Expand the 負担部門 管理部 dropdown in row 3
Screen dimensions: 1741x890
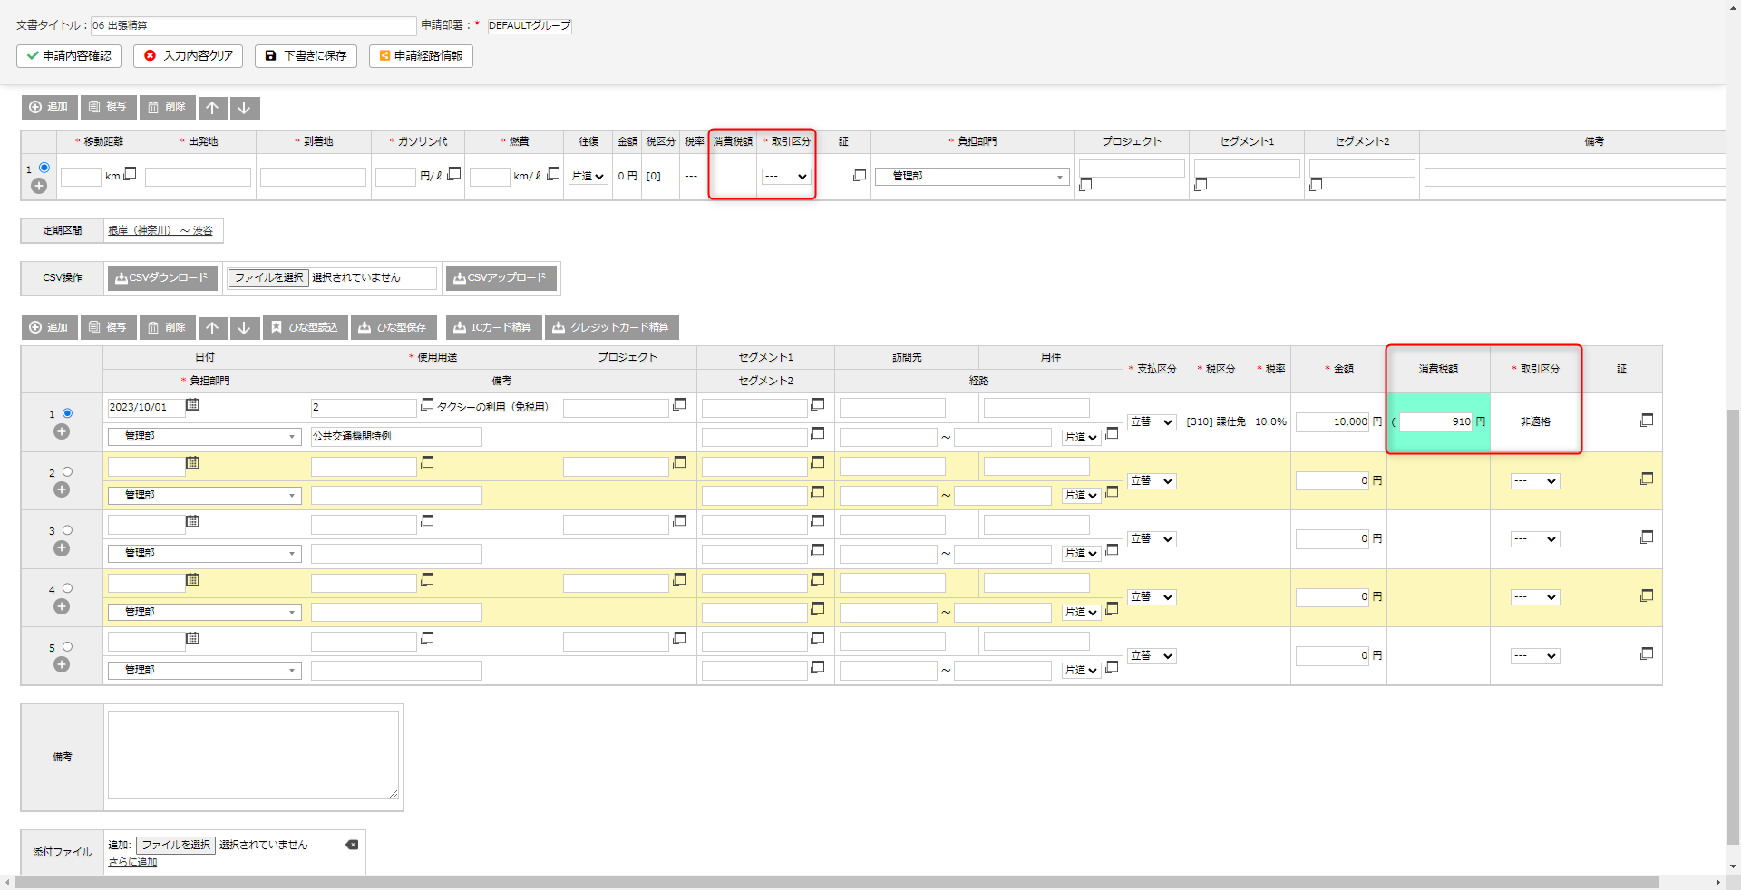pos(204,553)
